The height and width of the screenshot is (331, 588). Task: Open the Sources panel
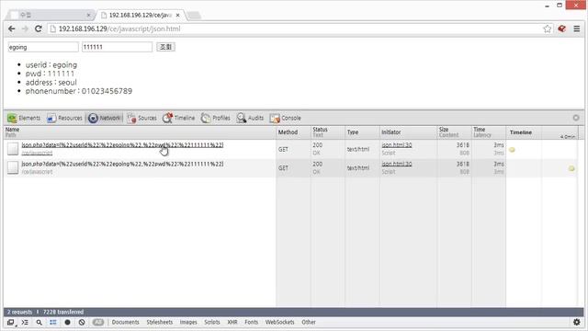click(141, 119)
